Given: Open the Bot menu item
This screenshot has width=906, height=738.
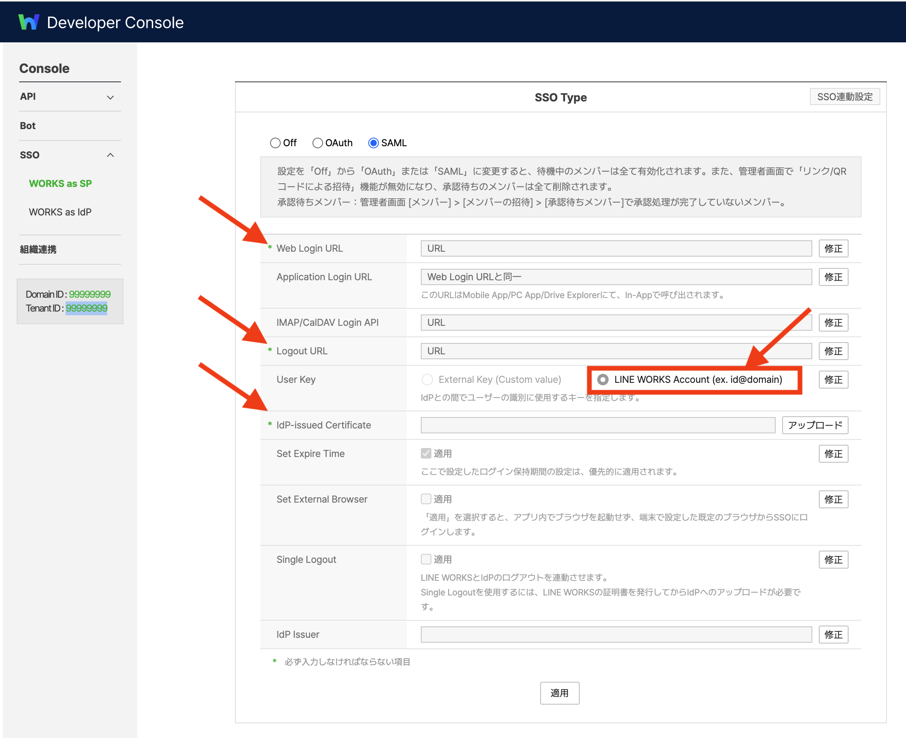Looking at the screenshot, I should click(28, 126).
